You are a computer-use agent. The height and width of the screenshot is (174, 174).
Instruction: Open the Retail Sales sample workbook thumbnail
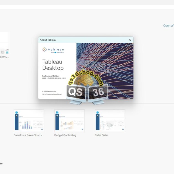(110, 121)
